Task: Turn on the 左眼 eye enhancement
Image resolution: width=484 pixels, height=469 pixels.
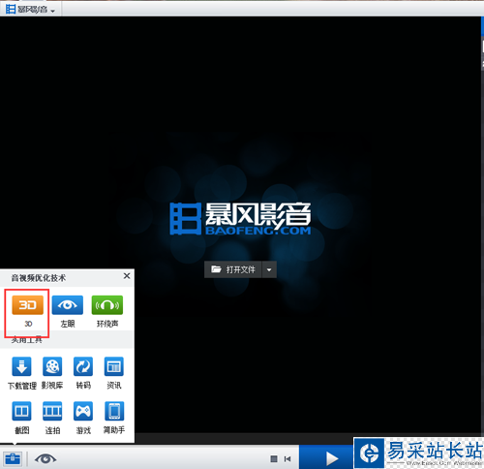Action: 68,305
